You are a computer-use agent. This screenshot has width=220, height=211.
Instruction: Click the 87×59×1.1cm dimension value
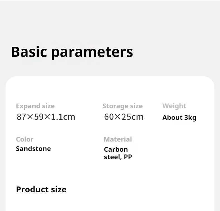(x=46, y=117)
